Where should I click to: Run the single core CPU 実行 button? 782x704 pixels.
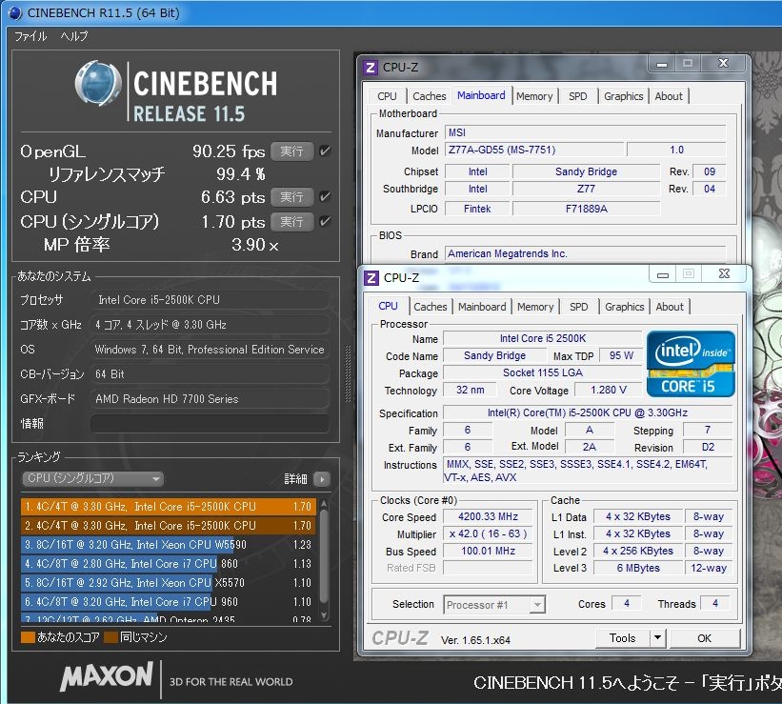[x=291, y=221]
